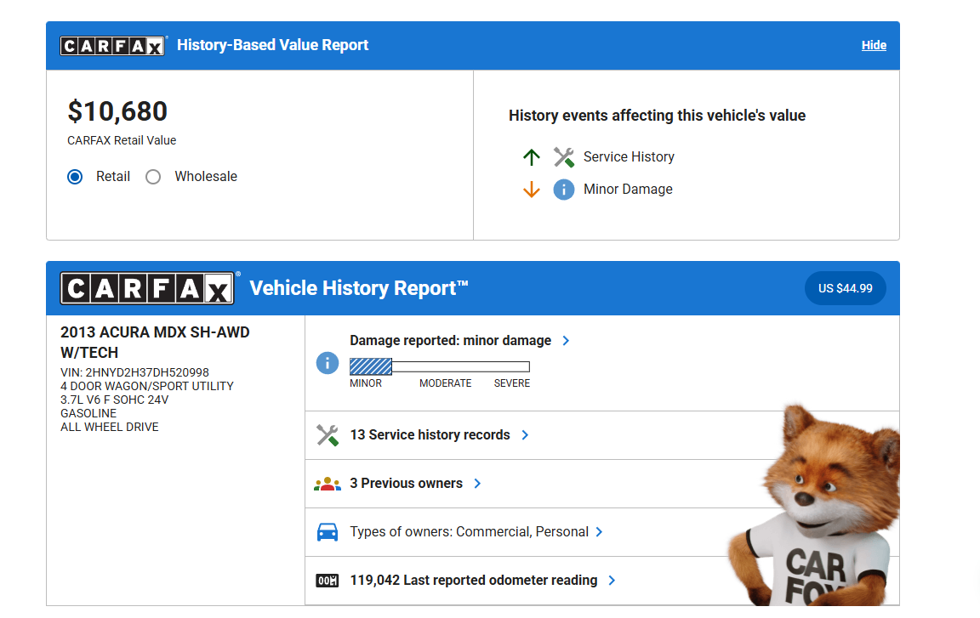The width and height of the screenshot is (980, 618).
Task: Click the odometer icon beside 119,042
Action: point(327,581)
